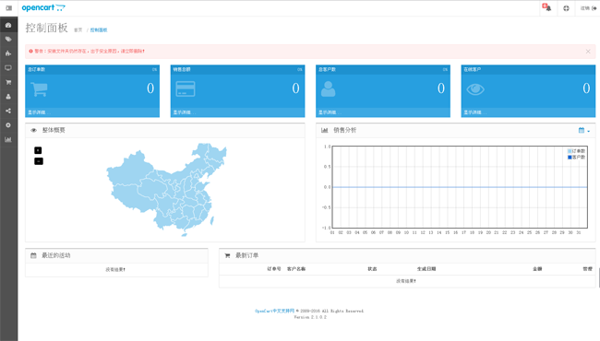The image size is (600, 341).
Task: Collapse the sidebar menu toggle icon
Action: (x=9, y=8)
